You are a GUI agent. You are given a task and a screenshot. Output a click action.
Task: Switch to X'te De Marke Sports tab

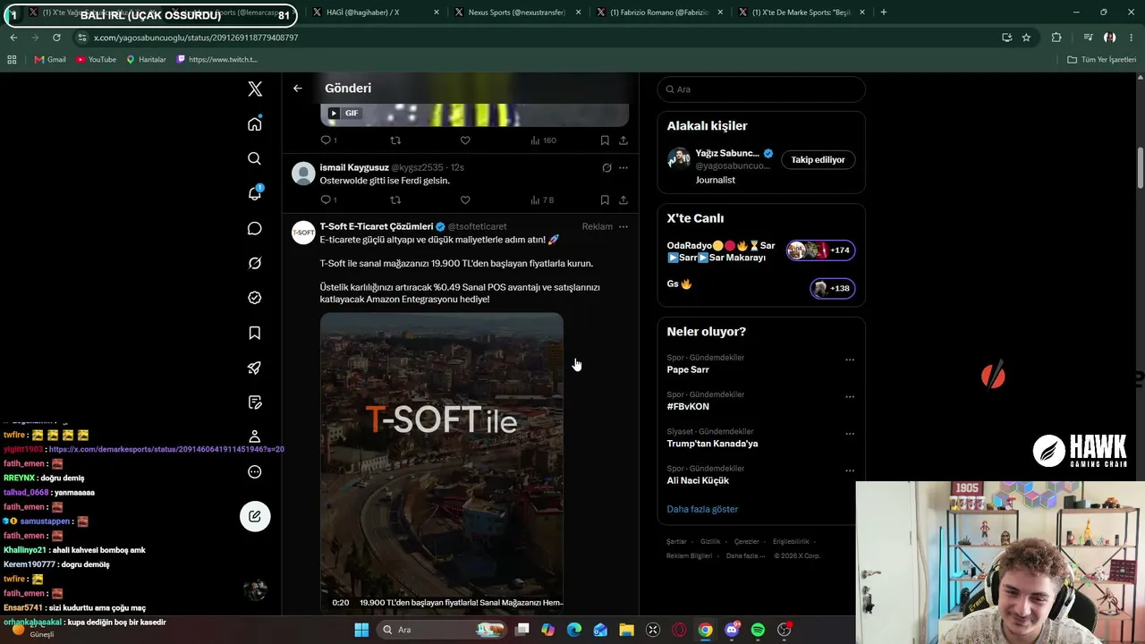click(x=802, y=13)
